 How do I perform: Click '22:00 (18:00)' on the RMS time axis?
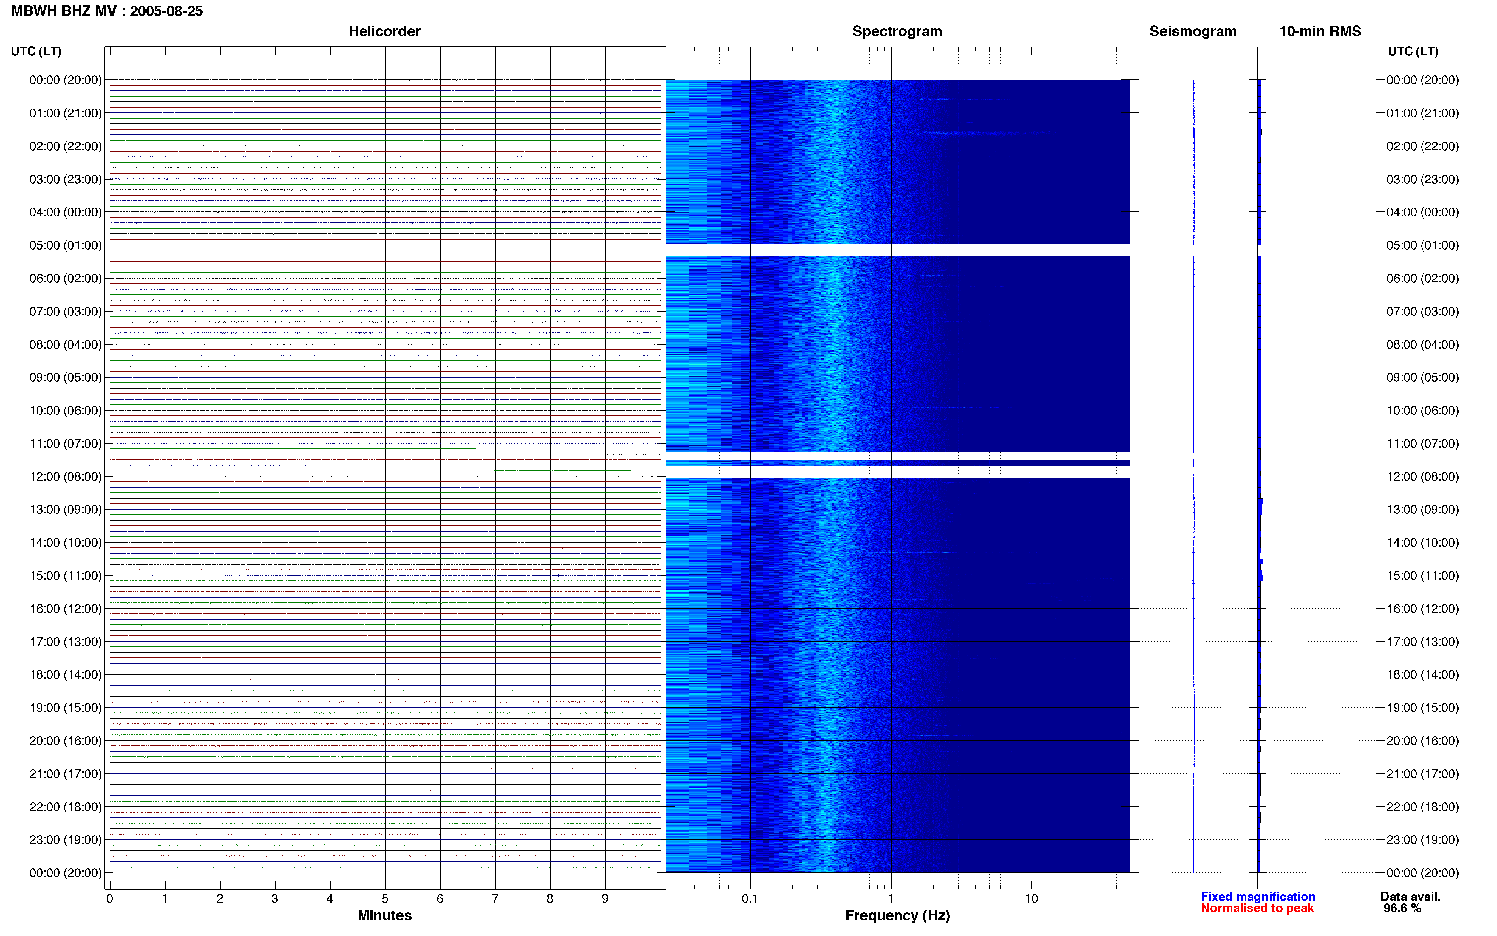pos(1423,807)
